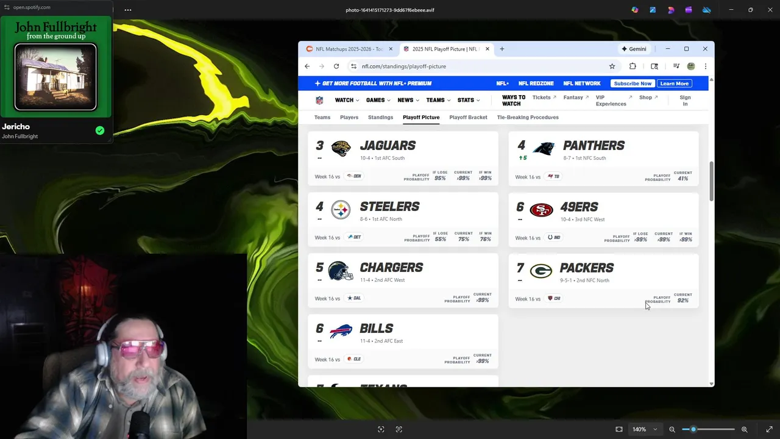This screenshot has height=439, width=780.
Task: Open the VIP Experiences link
Action: (612, 101)
